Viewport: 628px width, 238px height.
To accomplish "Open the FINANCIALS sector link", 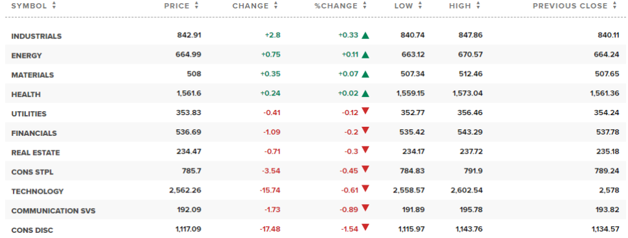I will 34,133.
